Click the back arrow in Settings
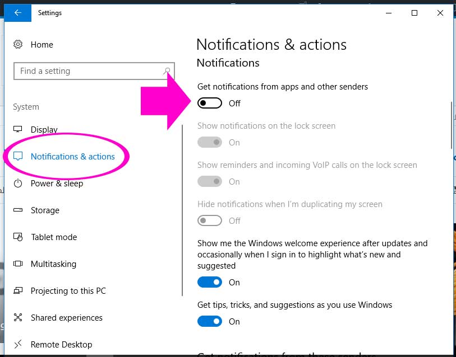Screen dimensions: 456x357 coord(18,13)
